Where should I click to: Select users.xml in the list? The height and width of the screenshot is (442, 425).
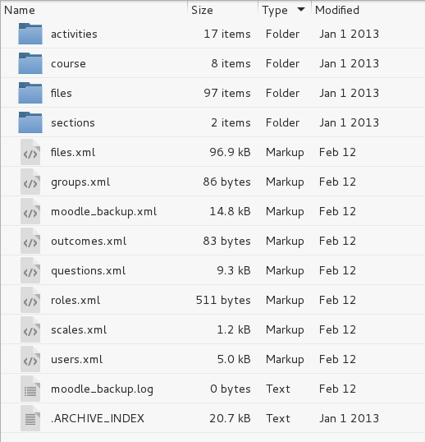pos(77,359)
